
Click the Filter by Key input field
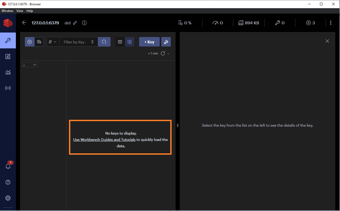point(75,42)
